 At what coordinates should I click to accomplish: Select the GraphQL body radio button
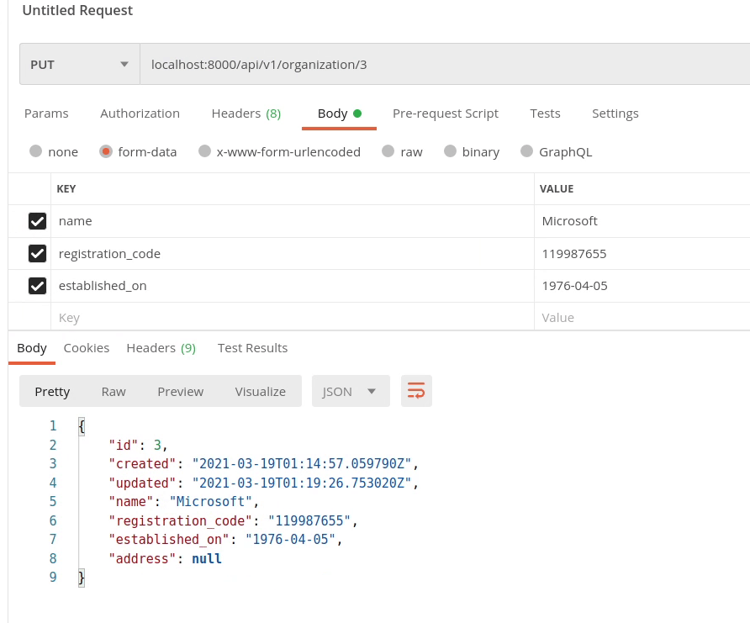coord(527,151)
